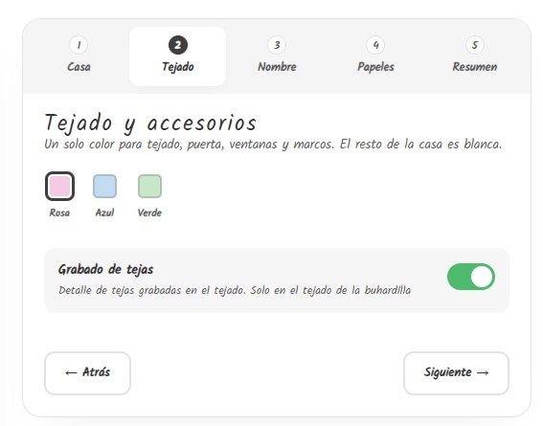Click the step 2 dark circle icon

point(178,45)
